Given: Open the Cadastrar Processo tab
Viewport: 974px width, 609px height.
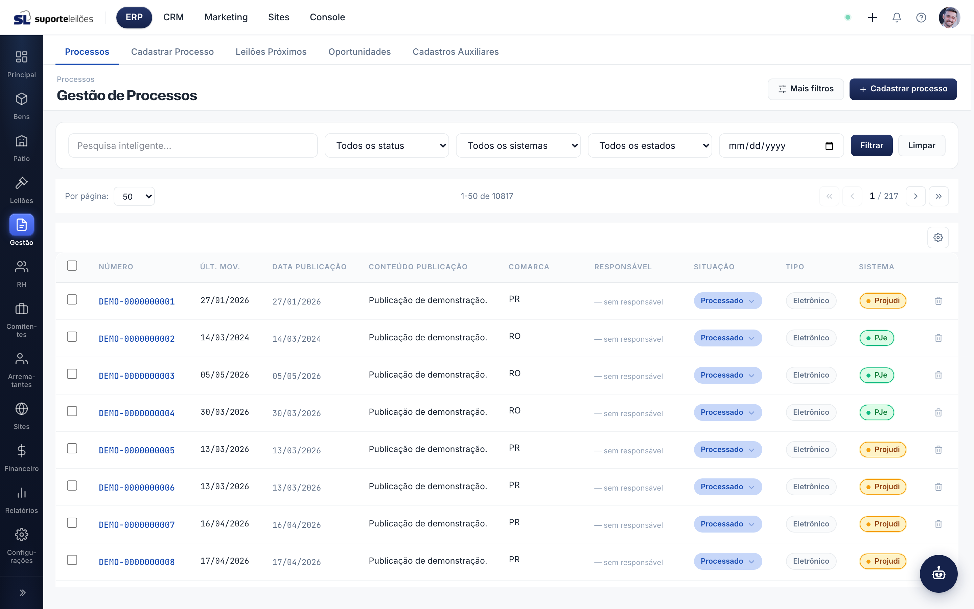Looking at the screenshot, I should click(x=172, y=52).
